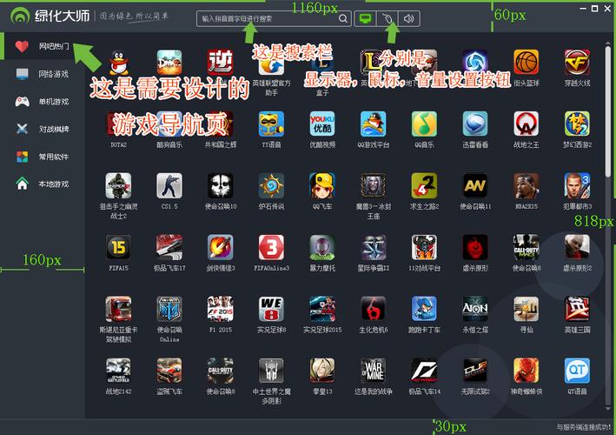Launch 这是我的战争 War of Mine icon
616x435 pixels.
(x=374, y=371)
